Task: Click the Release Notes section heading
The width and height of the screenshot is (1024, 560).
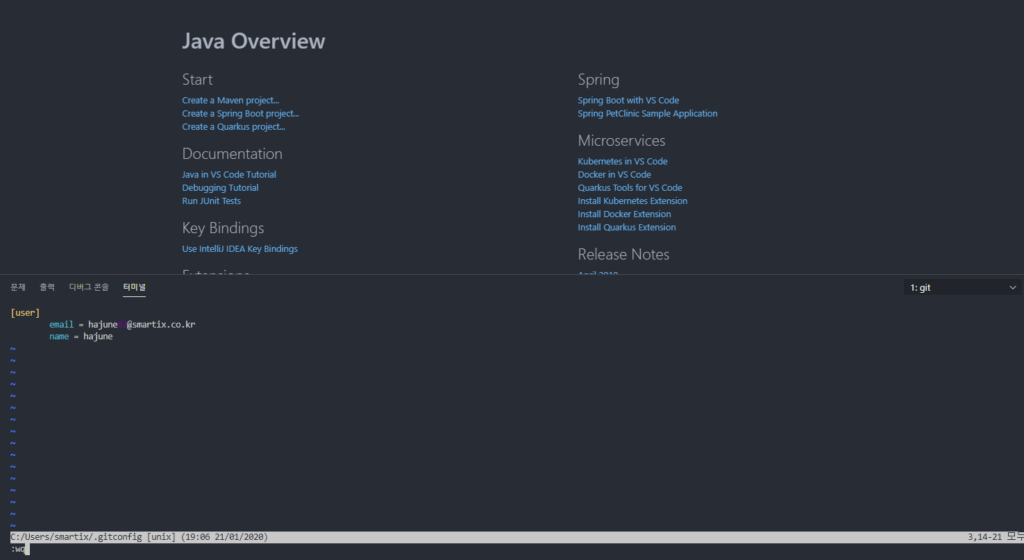Action: 623,255
